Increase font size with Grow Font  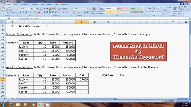(x=38, y=9)
